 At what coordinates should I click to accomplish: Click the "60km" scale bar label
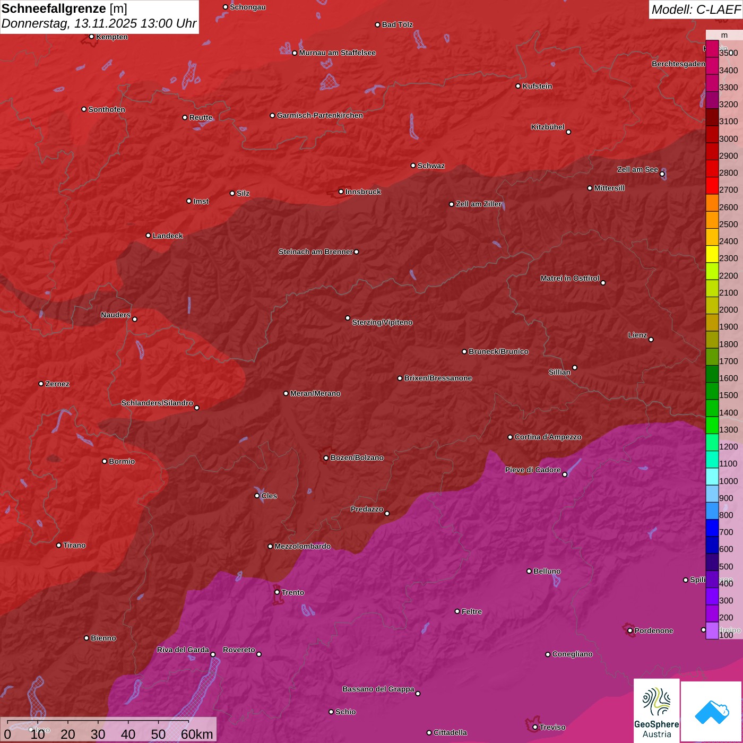point(197,734)
